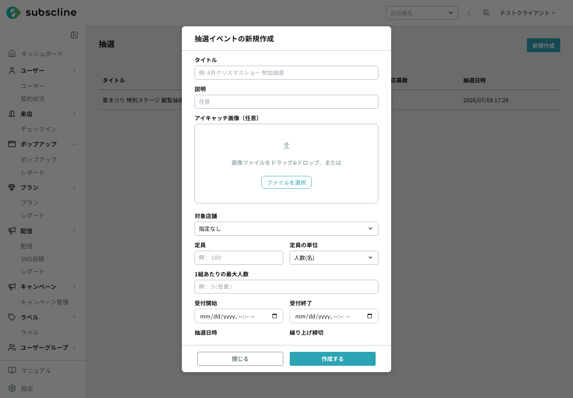The image size is (573, 398).
Task: Collapse the キャンペーン section chevron
Action: pos(74,287)
